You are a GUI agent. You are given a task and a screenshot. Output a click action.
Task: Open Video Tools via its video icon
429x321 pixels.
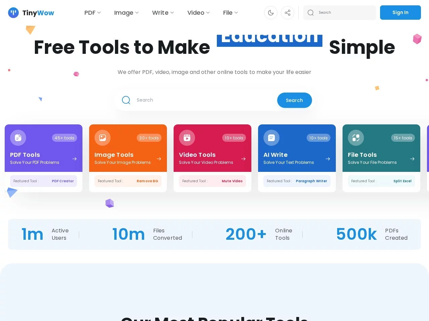[187, 137]
